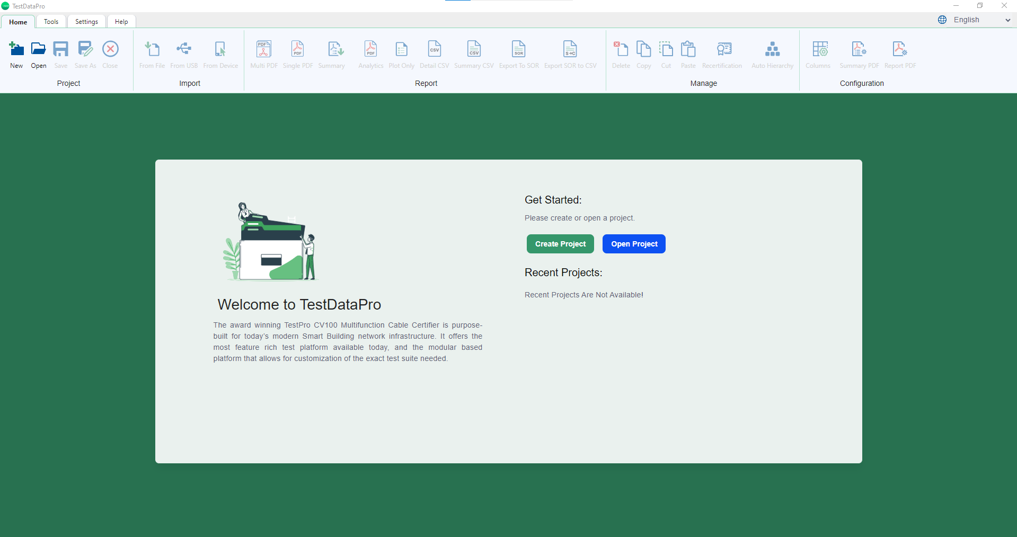
Task: Click the Copy icon in Manage
Action: click(x=644, y=49)
